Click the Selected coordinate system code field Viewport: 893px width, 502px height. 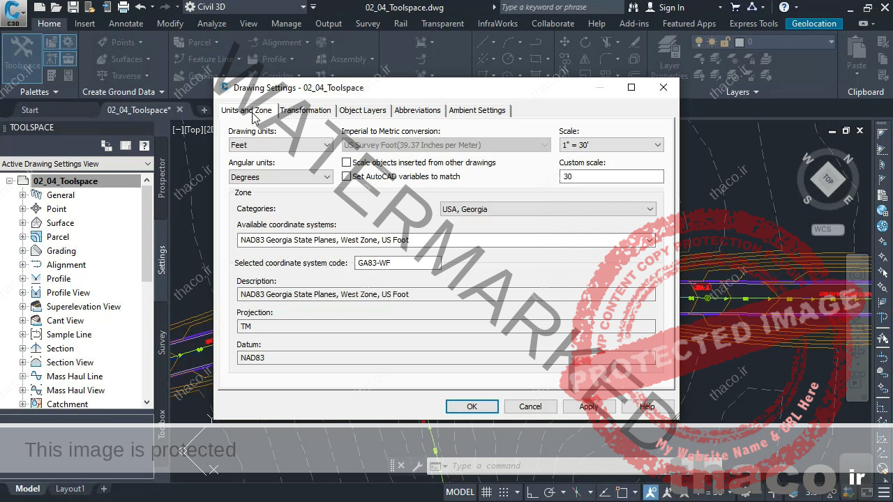click(x=398, y=263)
